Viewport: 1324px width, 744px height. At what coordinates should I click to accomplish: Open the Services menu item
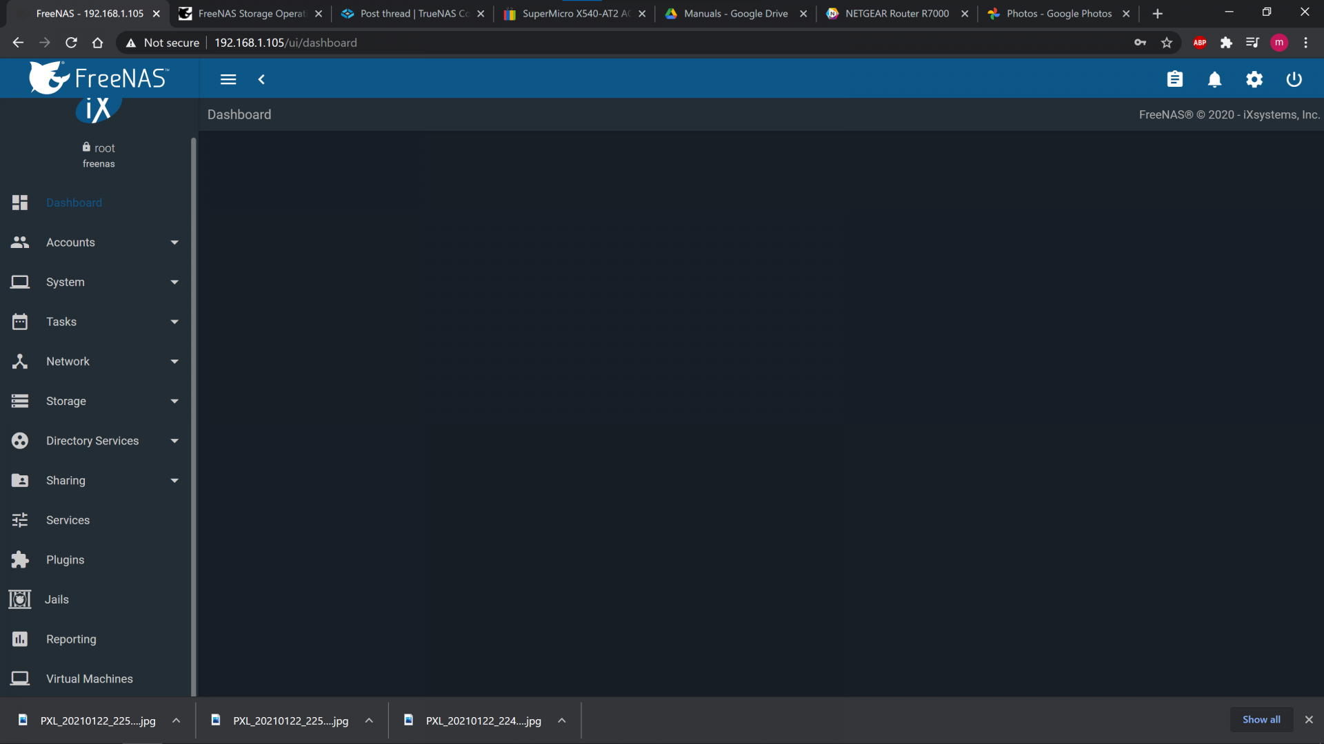tap(68, 520)
